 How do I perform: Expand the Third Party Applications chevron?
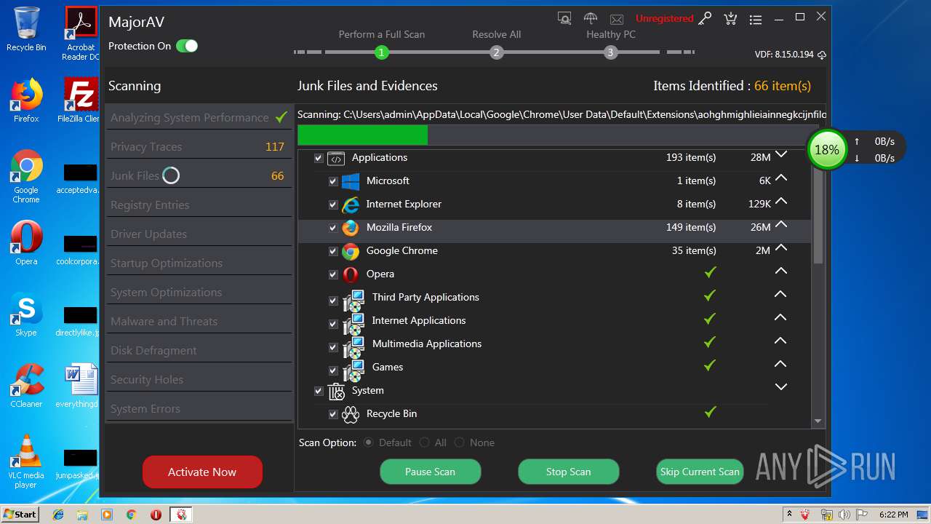pyautogui.click(x=781, y=294)
